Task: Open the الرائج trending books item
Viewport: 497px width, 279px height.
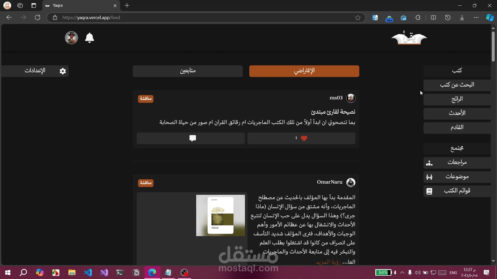Action: (x=457, y=99)
